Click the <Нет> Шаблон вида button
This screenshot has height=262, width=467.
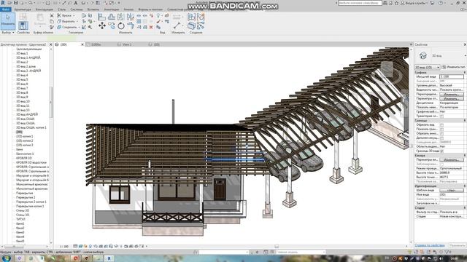(451, 190)
